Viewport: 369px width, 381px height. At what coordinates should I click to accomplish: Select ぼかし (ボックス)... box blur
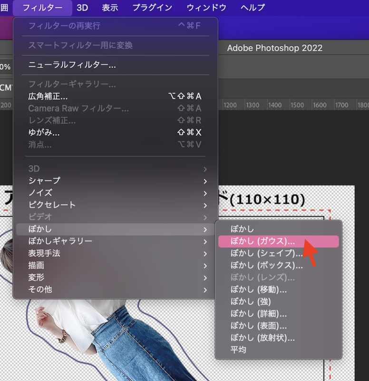click(x=266, y=265)
